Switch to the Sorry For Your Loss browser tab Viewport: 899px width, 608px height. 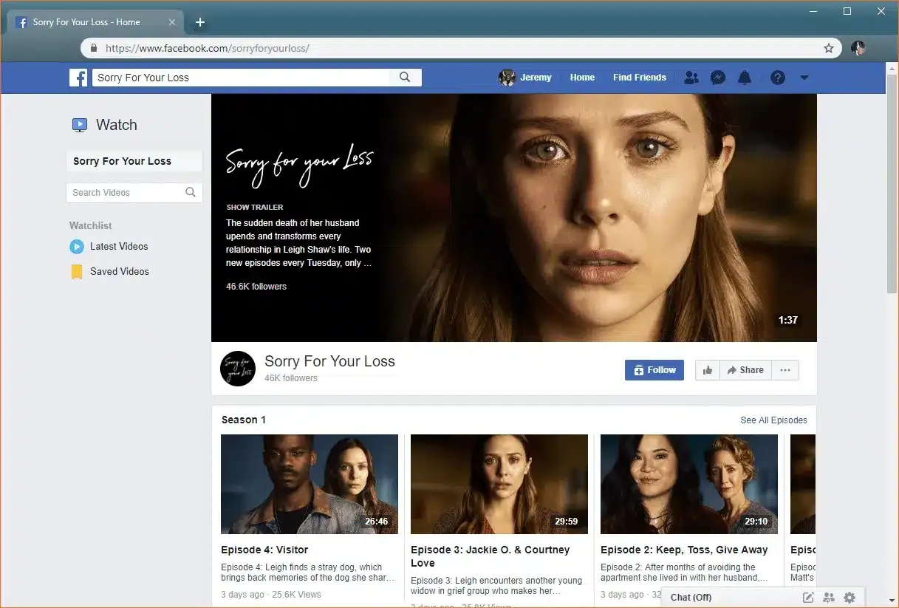89,21
